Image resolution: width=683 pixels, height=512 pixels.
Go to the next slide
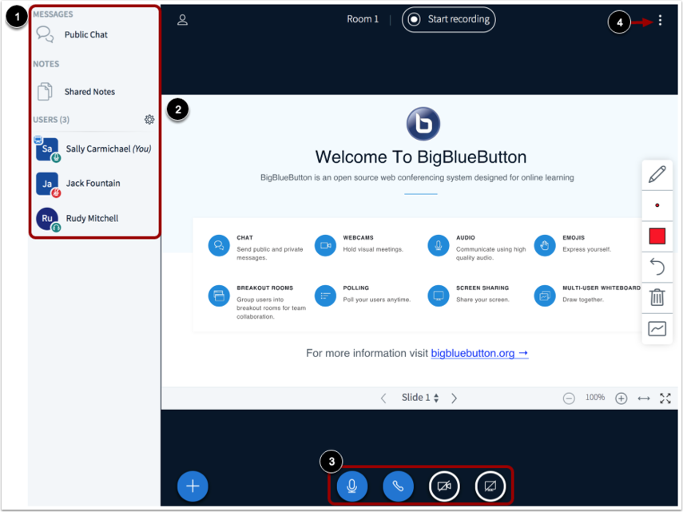pyautogui.click(x=454, y=398)
